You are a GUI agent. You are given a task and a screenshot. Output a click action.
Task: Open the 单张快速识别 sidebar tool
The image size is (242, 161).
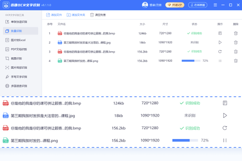[x=19, y=22]
